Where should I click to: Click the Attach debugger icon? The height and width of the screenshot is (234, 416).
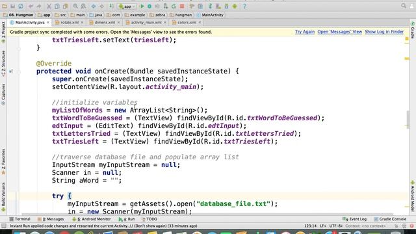click(x=166, y=6)
